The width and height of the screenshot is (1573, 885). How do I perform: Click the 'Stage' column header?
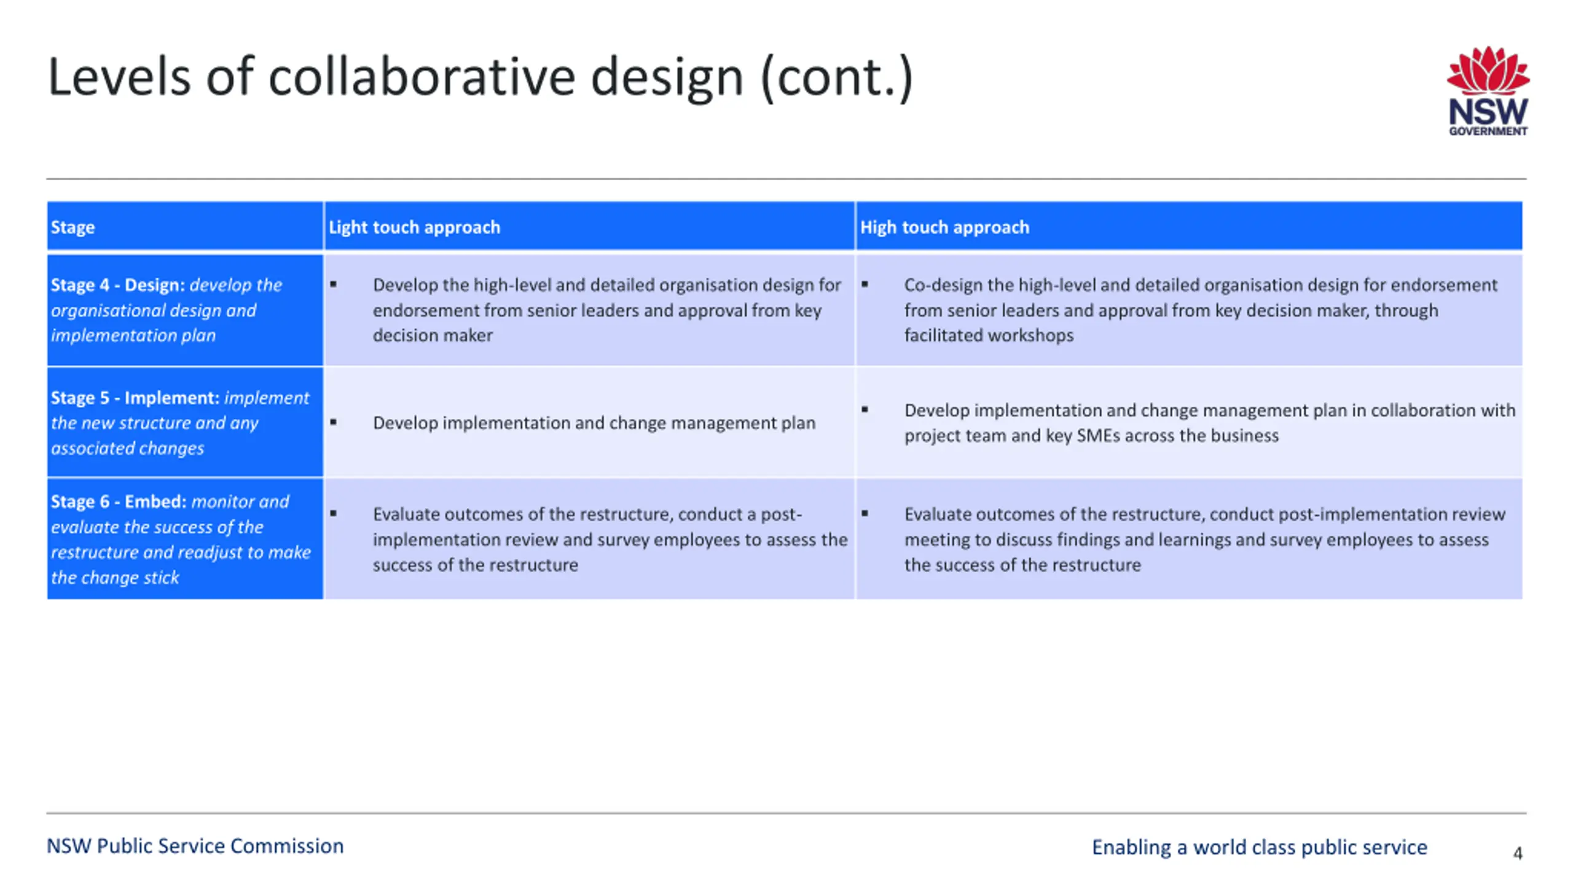pos(185,227)
